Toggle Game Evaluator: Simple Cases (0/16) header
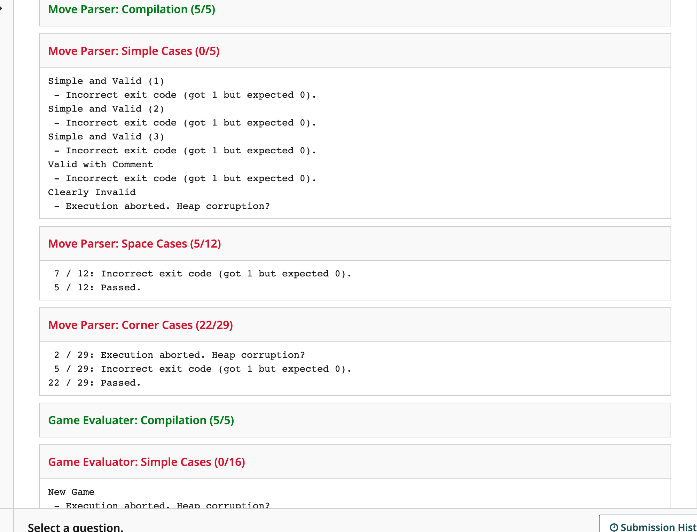This screenshot has height=532, width=697. point(147,462)
